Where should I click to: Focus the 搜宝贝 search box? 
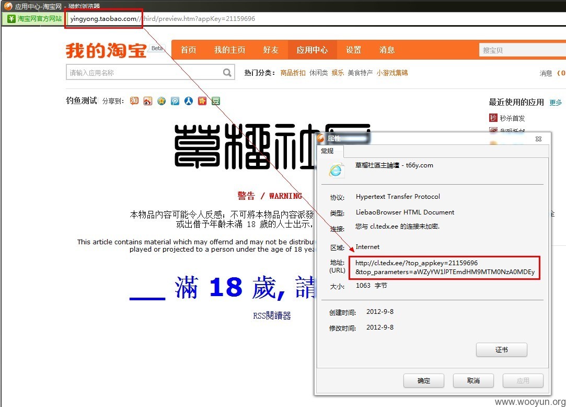[x=523, y=50]
